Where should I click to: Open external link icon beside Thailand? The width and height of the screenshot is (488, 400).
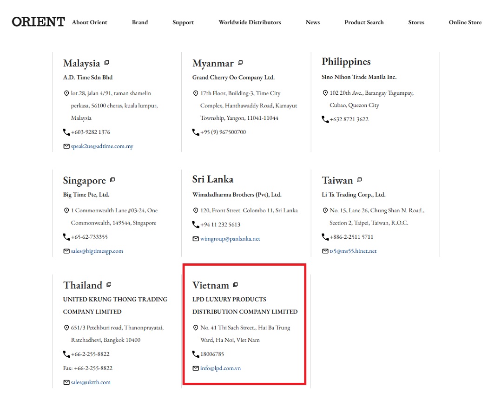click(109, 285)
